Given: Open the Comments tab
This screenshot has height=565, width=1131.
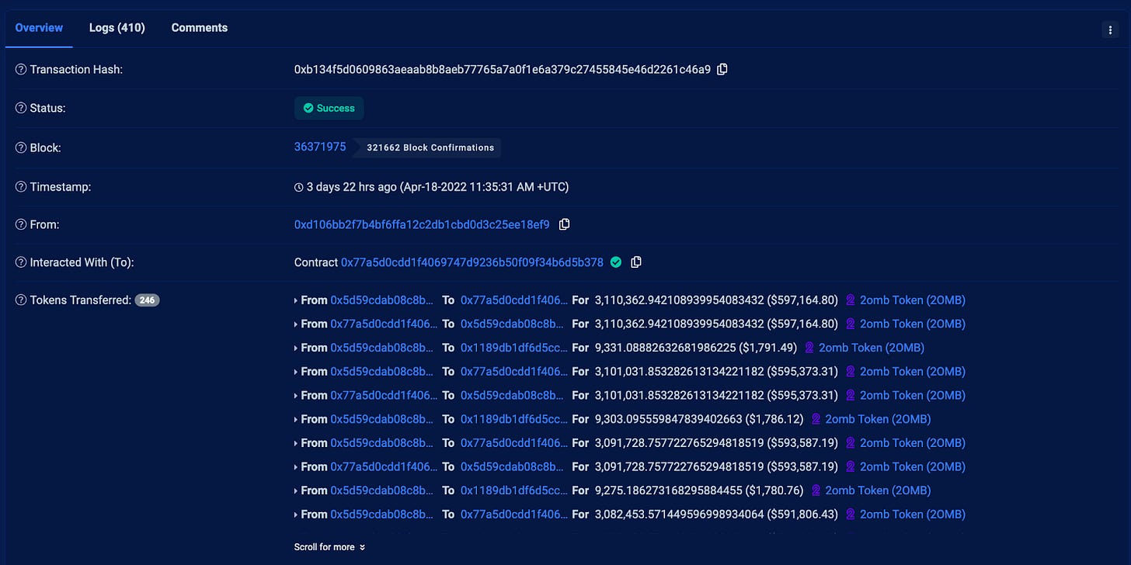Looking at the screenshot, I should point(200,28).
